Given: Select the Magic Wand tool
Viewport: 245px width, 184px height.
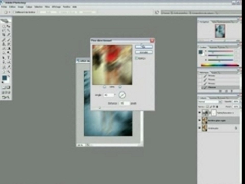Looking at the screenshot, I should point(8,30).
